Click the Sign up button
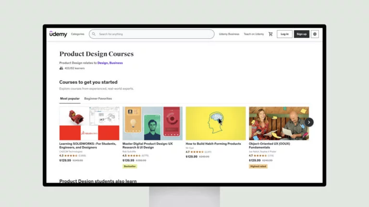This screenshot has height=207, width=369. click(x=301, y=34)
